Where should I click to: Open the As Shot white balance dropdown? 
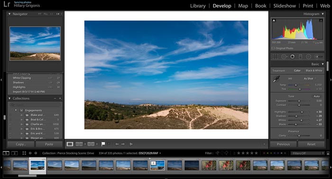point(310,78)
